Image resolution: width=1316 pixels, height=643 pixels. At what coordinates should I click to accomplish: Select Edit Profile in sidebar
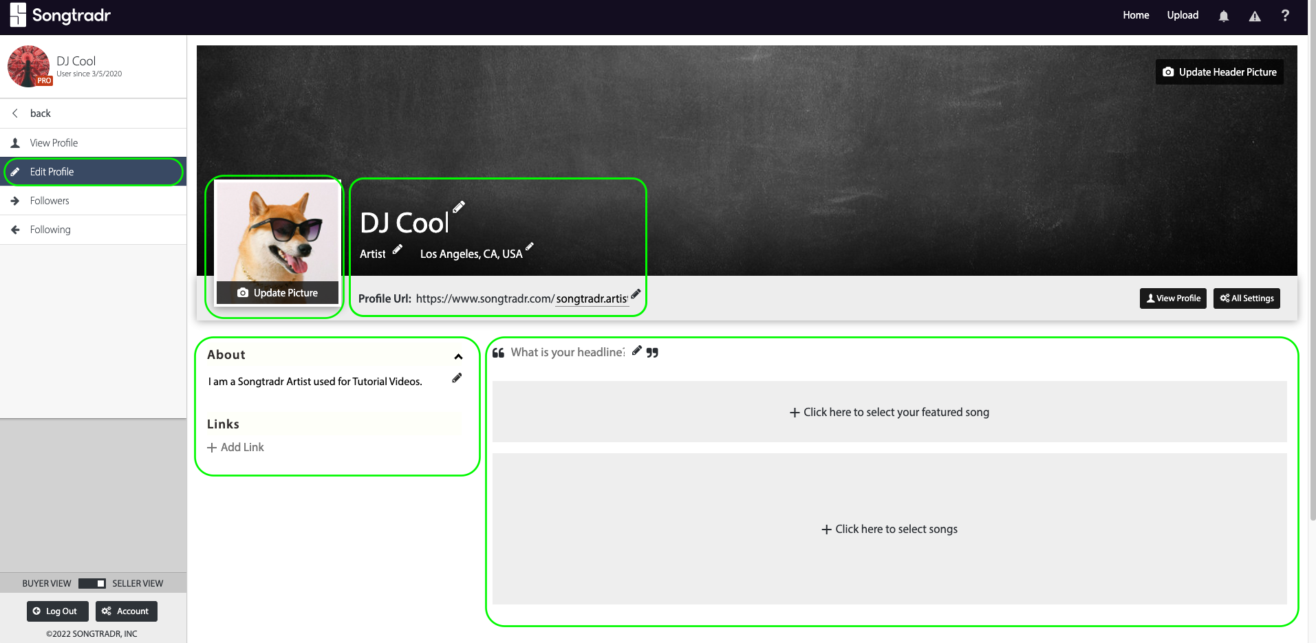click(94, 172)
